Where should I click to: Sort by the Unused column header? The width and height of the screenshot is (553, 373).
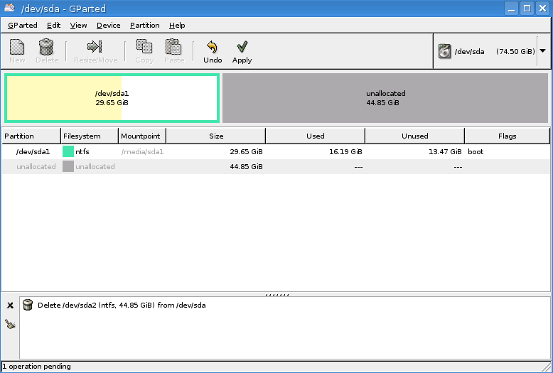(415, 136)
